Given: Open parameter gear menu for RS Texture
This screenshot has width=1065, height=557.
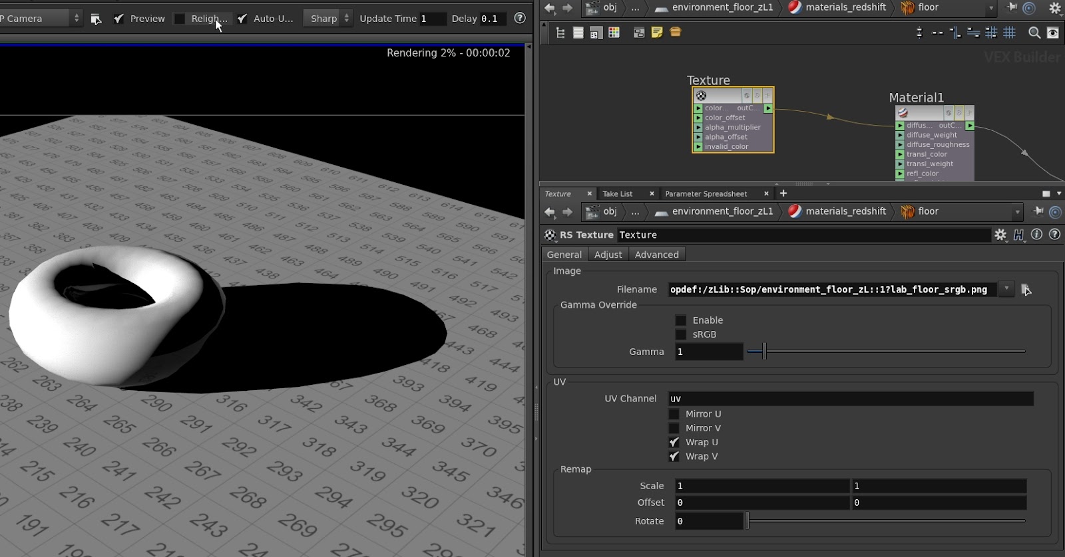Looking at the screenshot, I should click(x=1000, y=235).
